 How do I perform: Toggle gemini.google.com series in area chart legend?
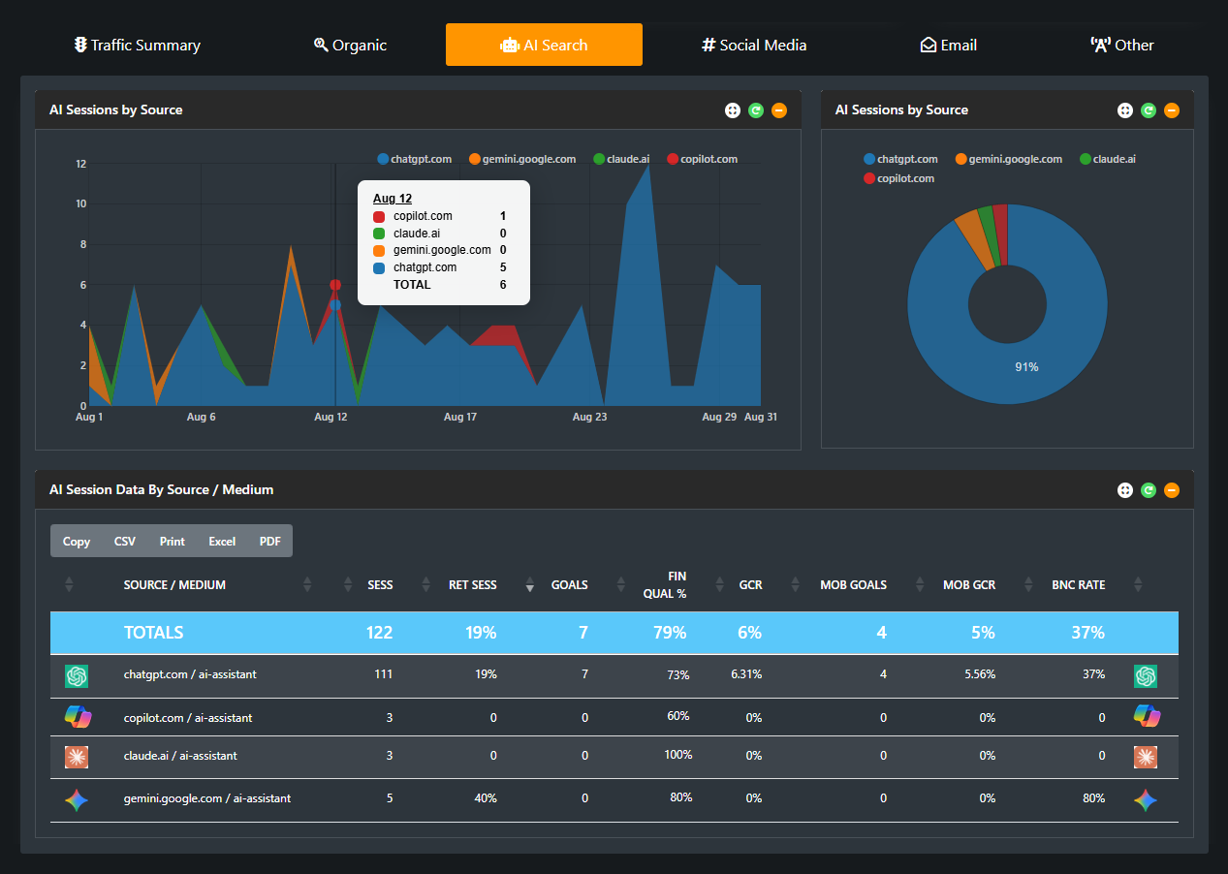(x=522, y=159)
